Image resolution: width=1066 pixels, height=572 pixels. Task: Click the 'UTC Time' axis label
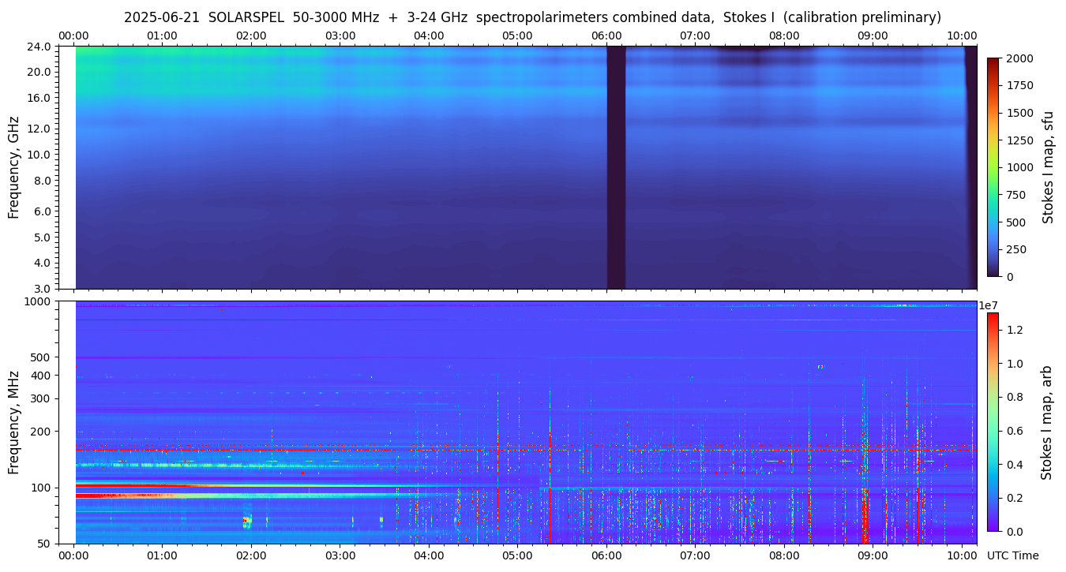tap(1012, 555)
